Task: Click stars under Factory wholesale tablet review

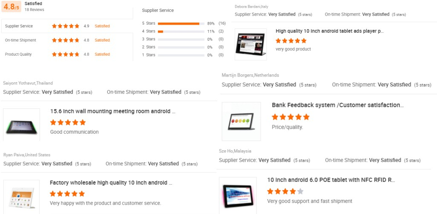Action: click(67, 194)
